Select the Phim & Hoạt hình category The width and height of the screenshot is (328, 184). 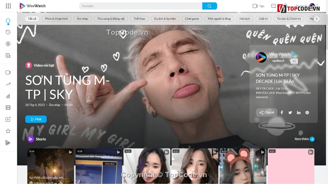pos(57,19)
